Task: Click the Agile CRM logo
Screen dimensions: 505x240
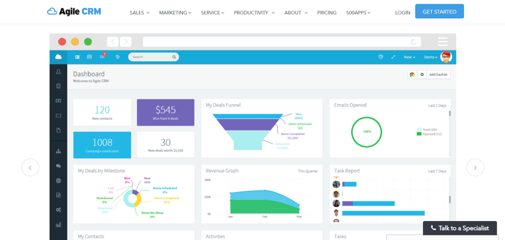Action: 74,11
